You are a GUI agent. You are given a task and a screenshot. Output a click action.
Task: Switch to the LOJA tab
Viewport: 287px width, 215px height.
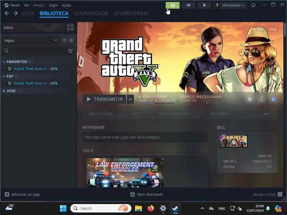pos(28,13)
